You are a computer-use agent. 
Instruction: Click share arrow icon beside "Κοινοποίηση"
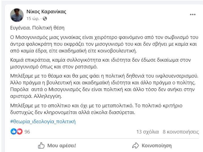135,146
